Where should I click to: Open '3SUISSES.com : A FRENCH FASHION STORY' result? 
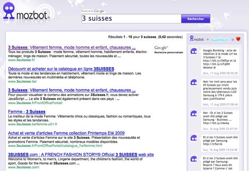81,154
